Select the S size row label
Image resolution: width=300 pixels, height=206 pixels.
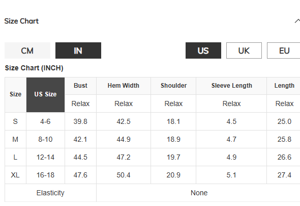(x=15, y=121)
